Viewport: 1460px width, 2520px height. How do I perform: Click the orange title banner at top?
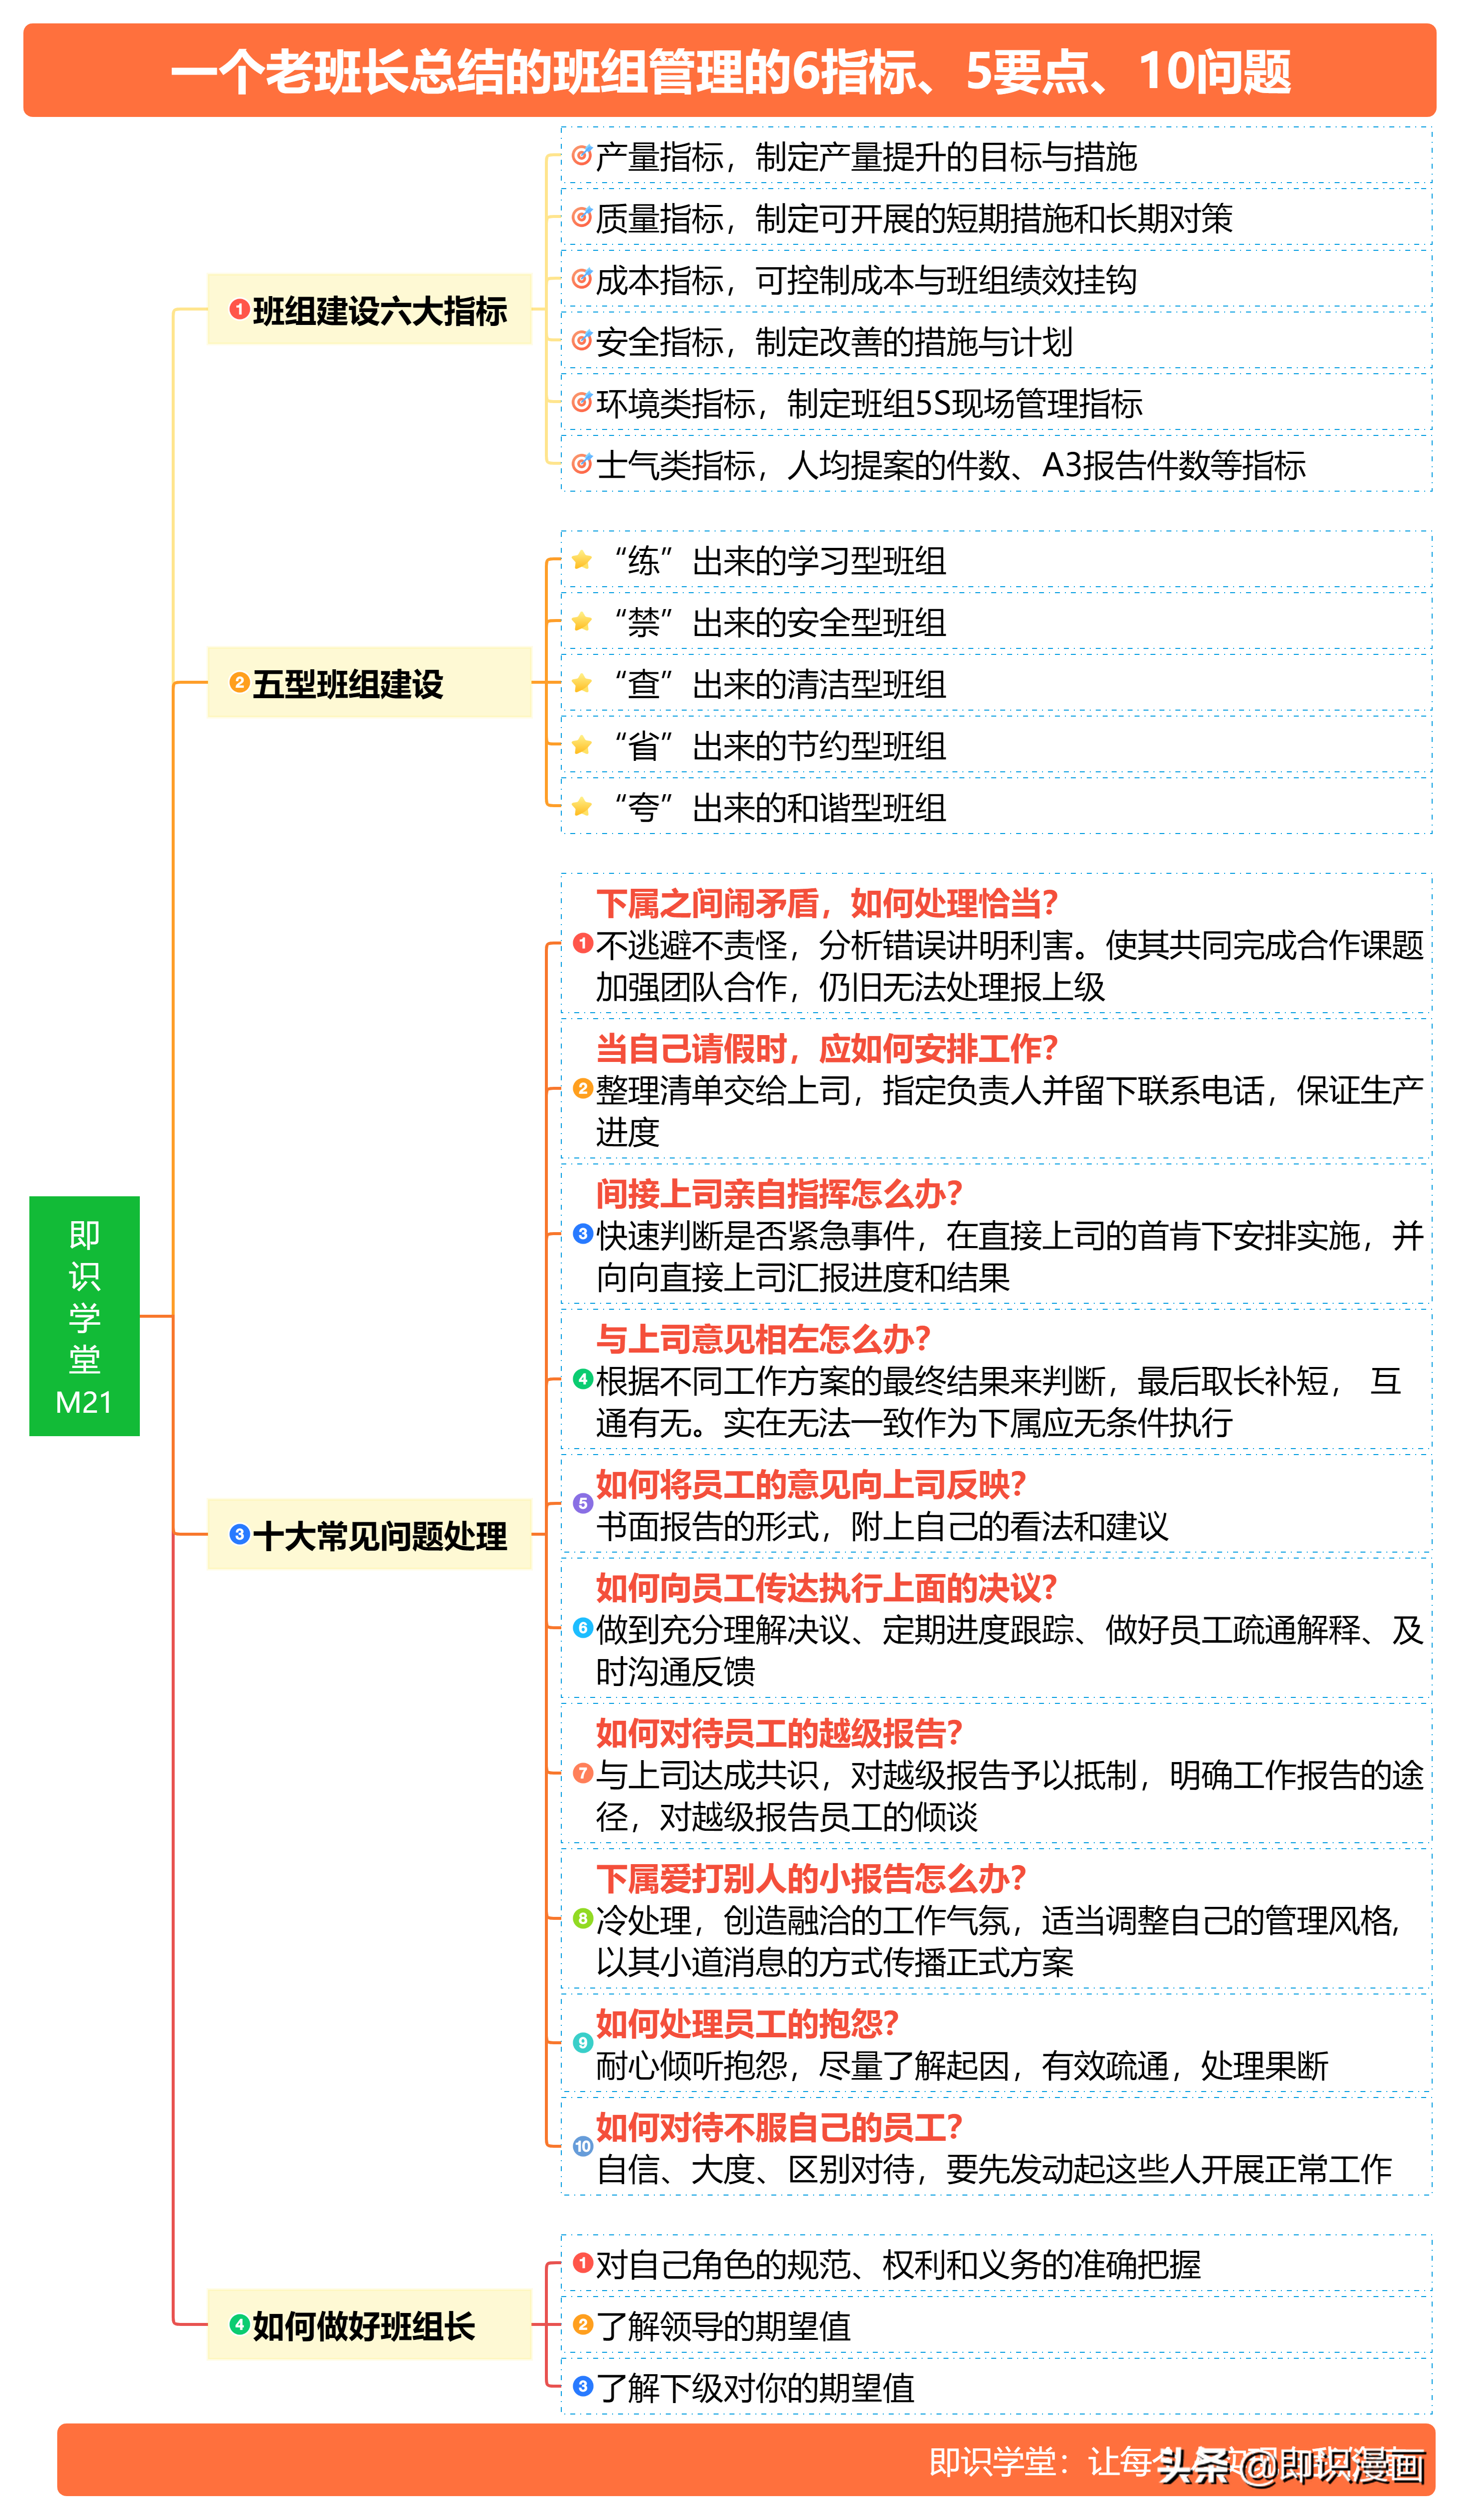pos(730,71)
